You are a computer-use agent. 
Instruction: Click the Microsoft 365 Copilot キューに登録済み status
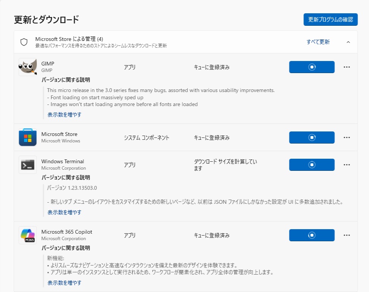click(212, 235)
